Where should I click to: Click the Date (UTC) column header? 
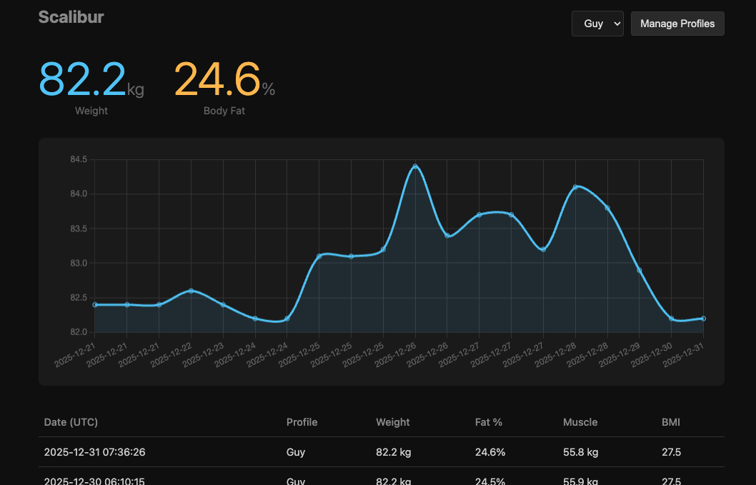[71, 422]
